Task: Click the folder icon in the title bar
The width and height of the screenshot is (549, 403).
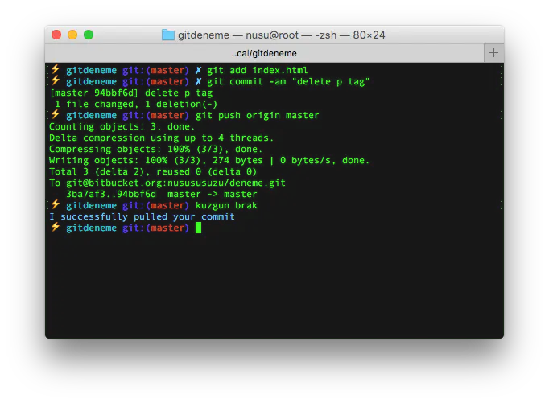Action: 168,35
